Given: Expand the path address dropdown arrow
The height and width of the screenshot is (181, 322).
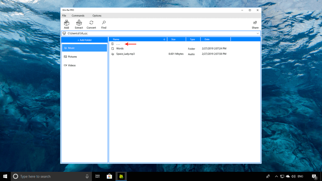Looking at the screenshot, I should tap(258, 33).
